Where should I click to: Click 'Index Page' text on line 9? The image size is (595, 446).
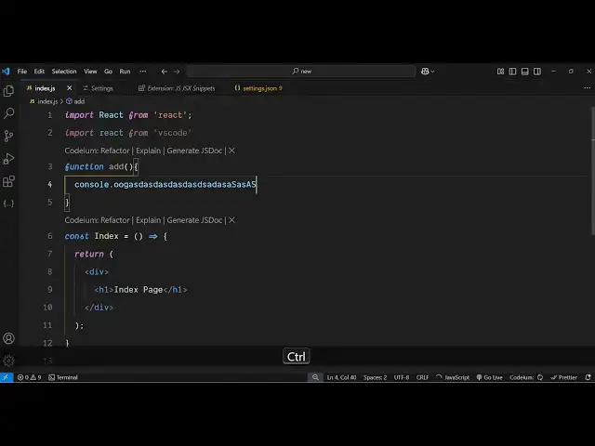pos(139,290)
